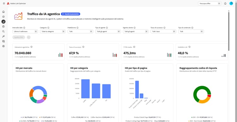Click the inner page vertical scrollbar
Image resolution: width=237 pixels, height=122 pixels.
229,31
